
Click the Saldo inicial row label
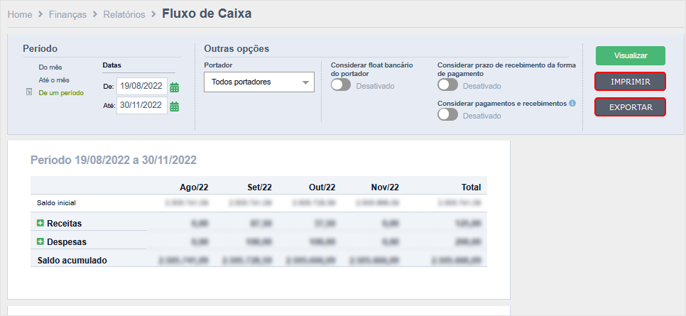(x=56, y=202)
